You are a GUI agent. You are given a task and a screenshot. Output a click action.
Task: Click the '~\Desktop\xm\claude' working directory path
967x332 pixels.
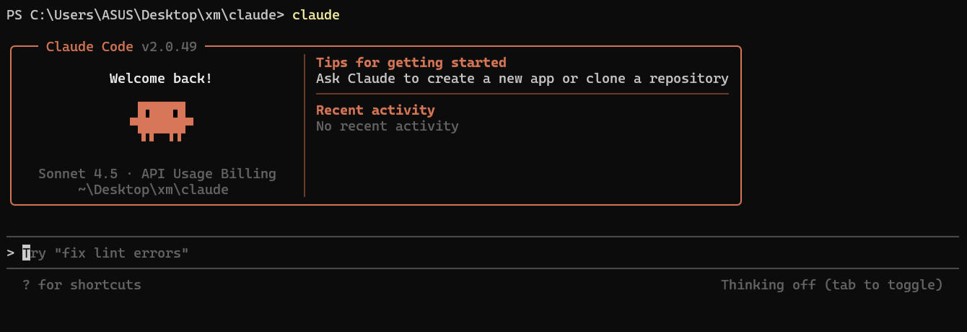pos(153,190)
